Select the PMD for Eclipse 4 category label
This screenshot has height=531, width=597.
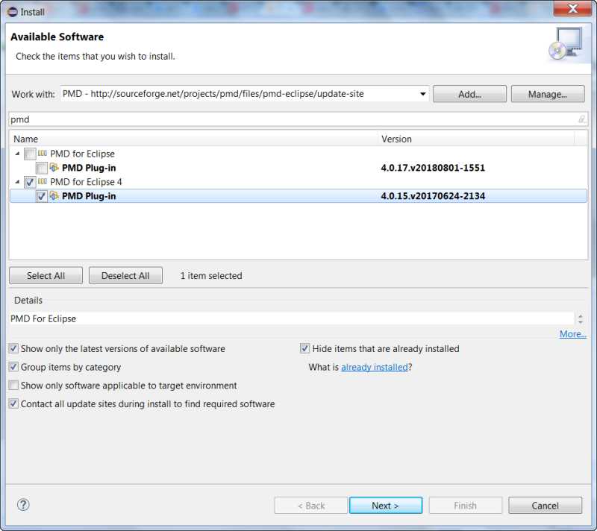(86, 182)
